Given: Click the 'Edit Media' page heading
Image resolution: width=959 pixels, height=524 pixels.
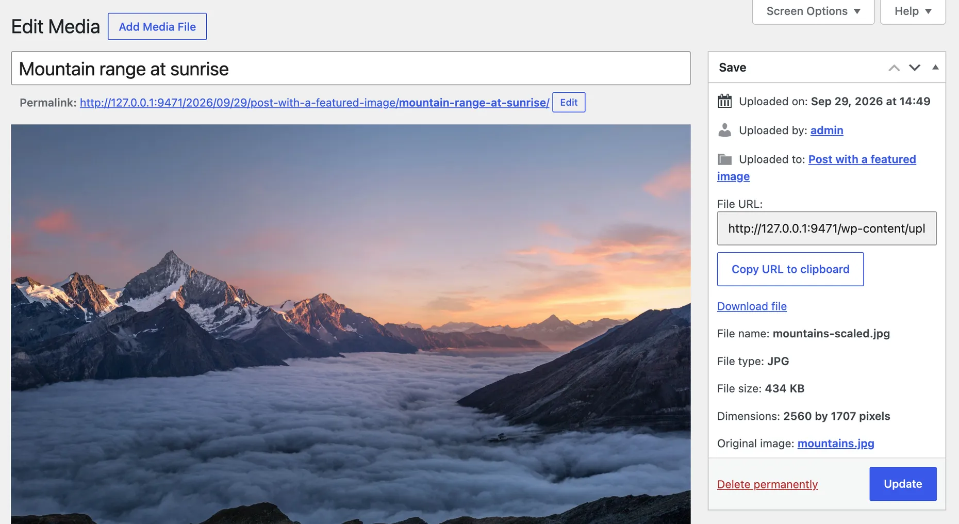Looking at the screenshot, I should 56,27.
